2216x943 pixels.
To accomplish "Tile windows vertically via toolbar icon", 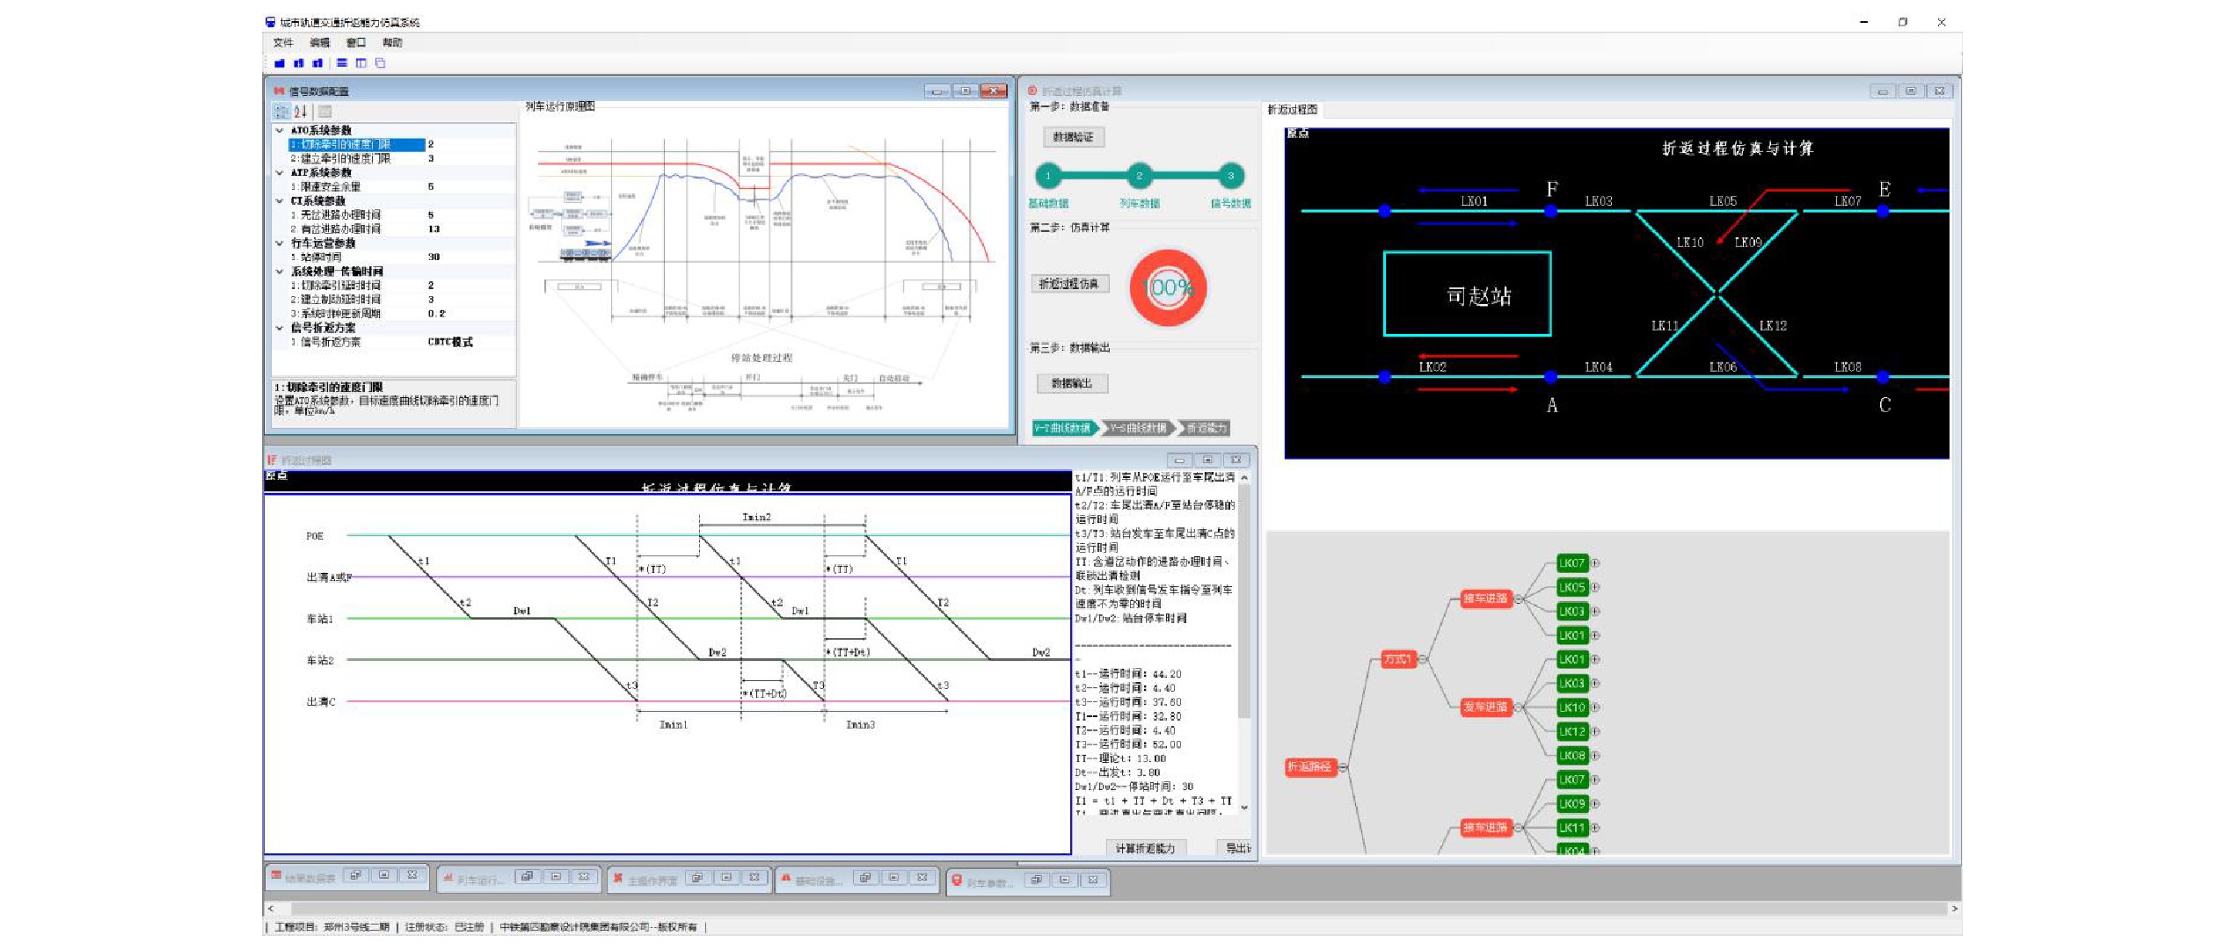I will [361, 63].
